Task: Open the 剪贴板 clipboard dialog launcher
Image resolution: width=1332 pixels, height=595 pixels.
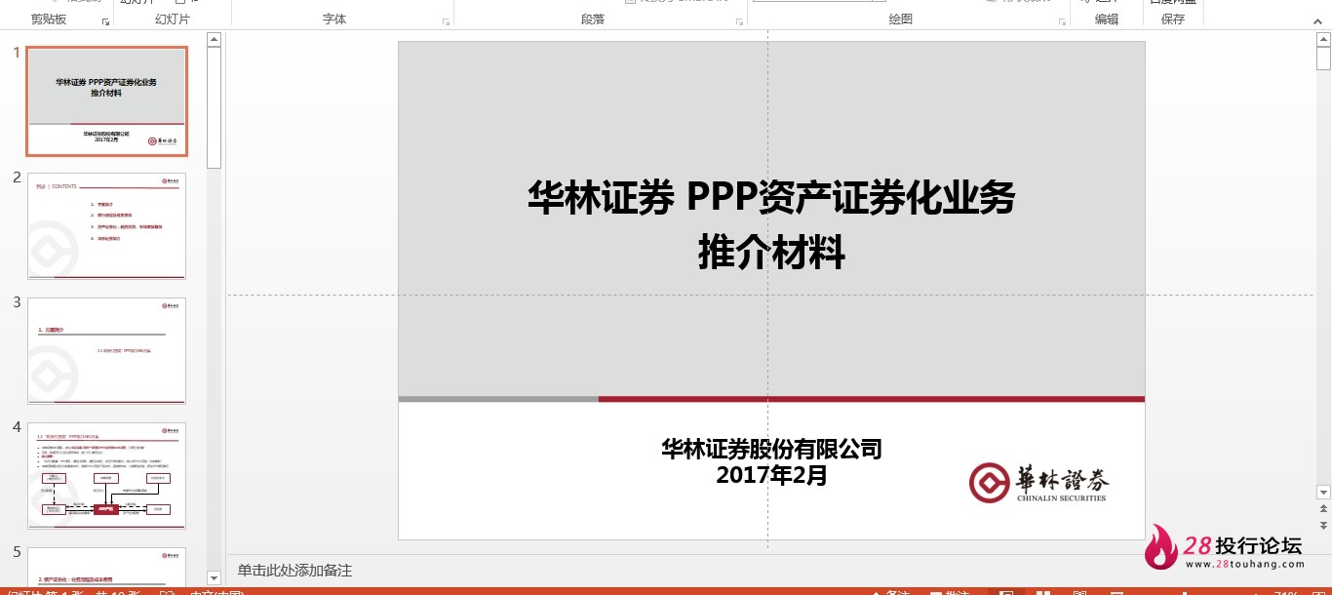Action: pyautogui.click(x=105, y=21)
